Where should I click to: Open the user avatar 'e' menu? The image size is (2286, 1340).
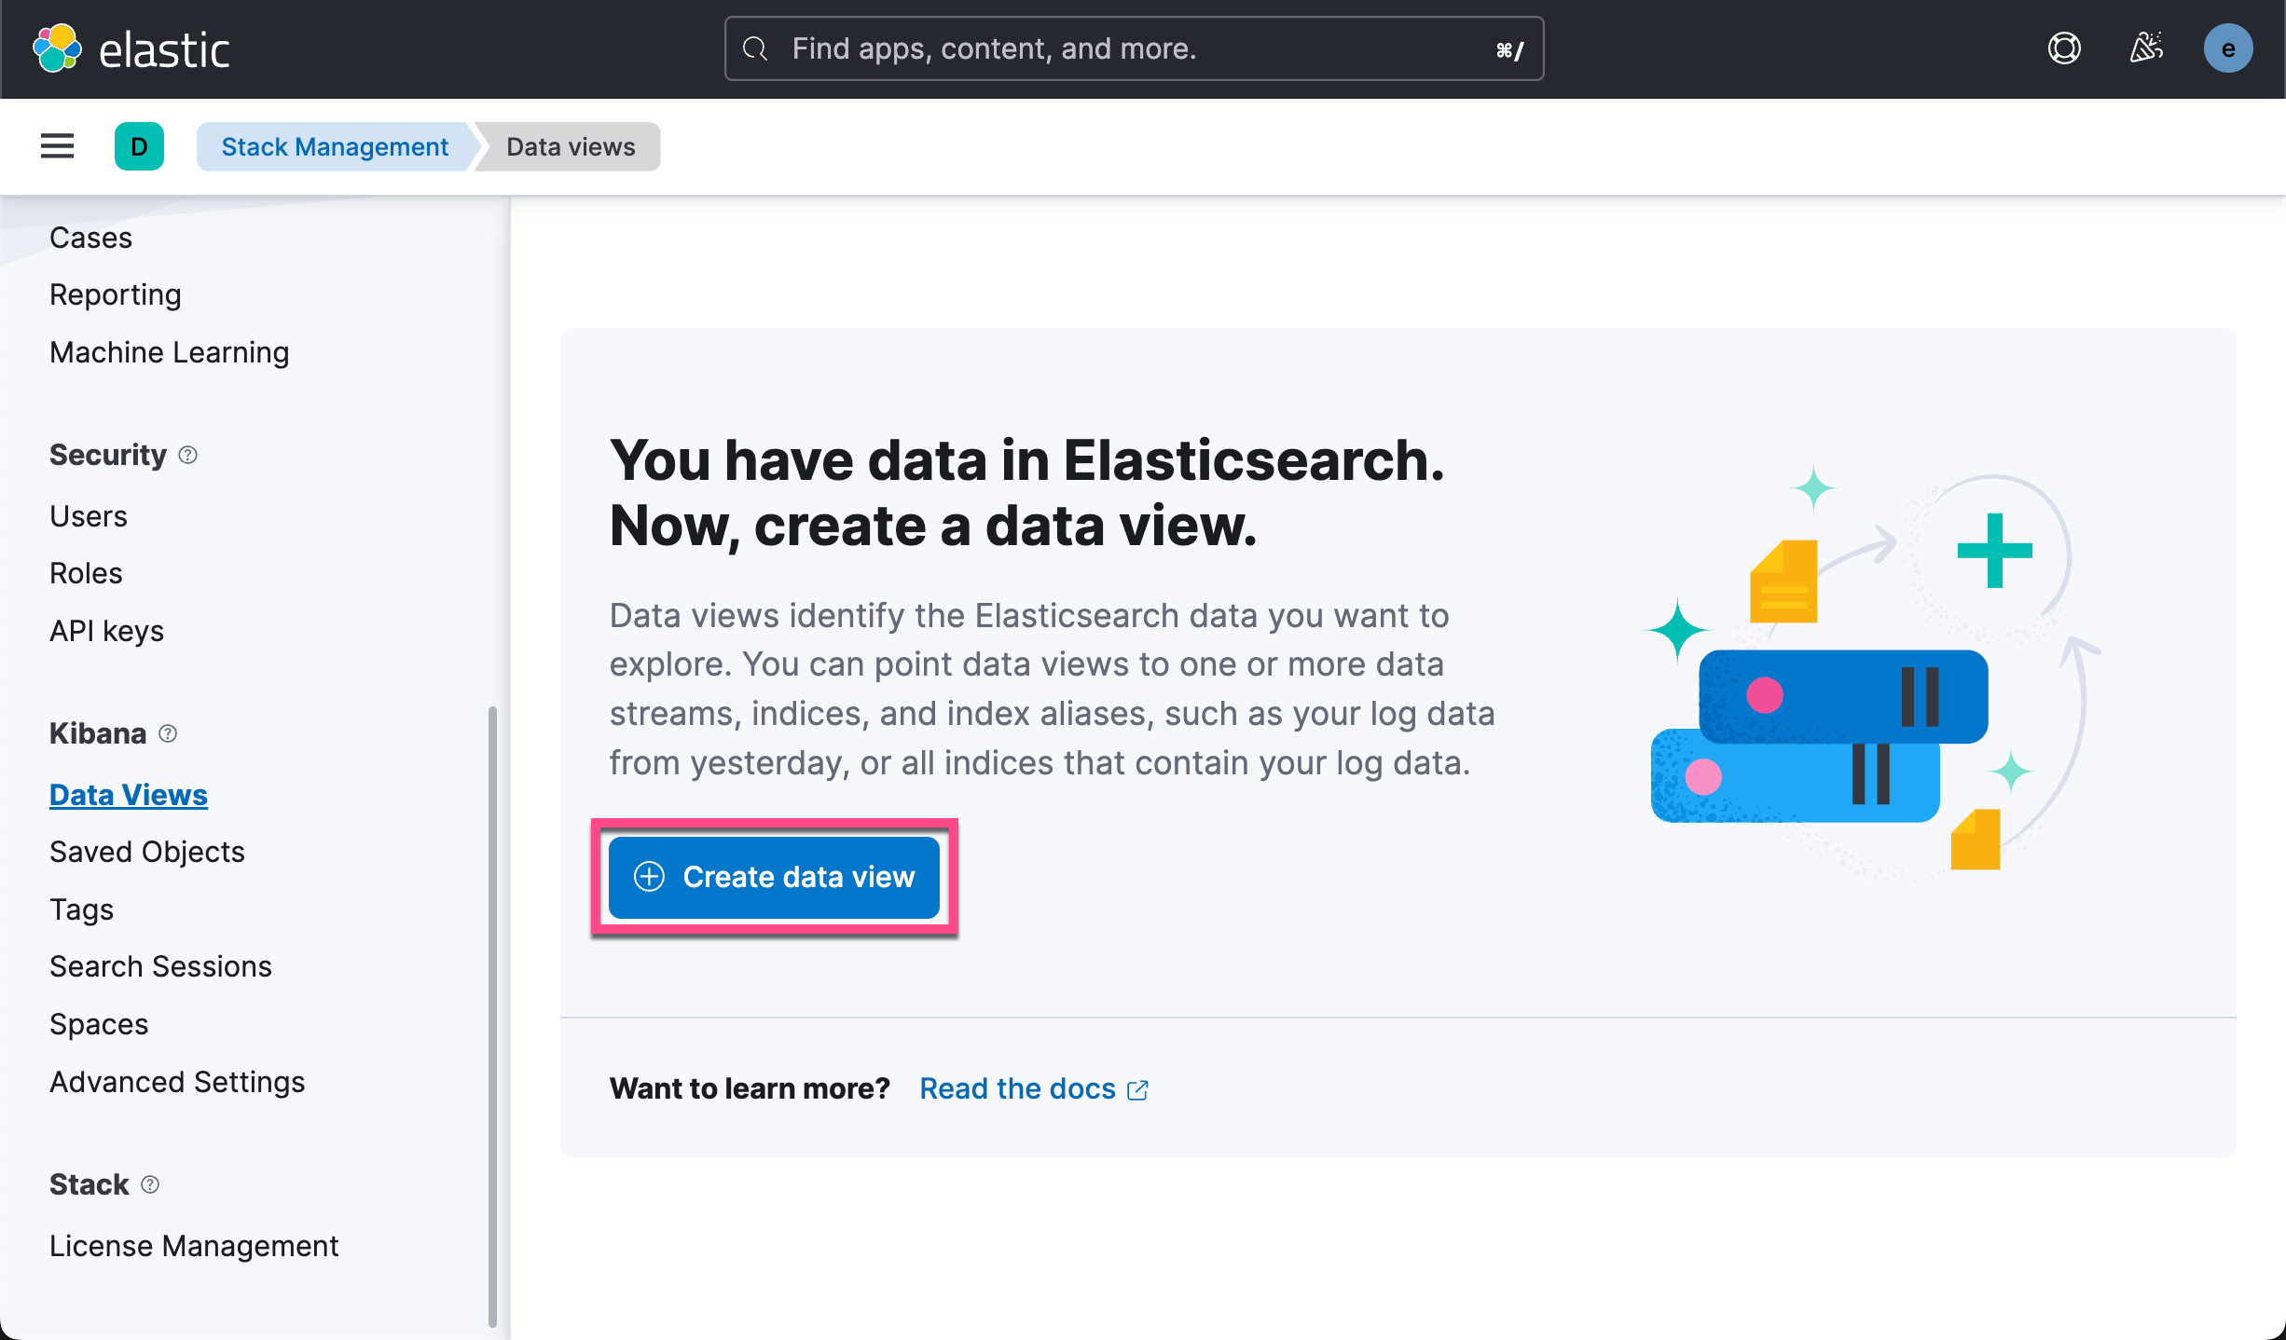(2228, 48)
